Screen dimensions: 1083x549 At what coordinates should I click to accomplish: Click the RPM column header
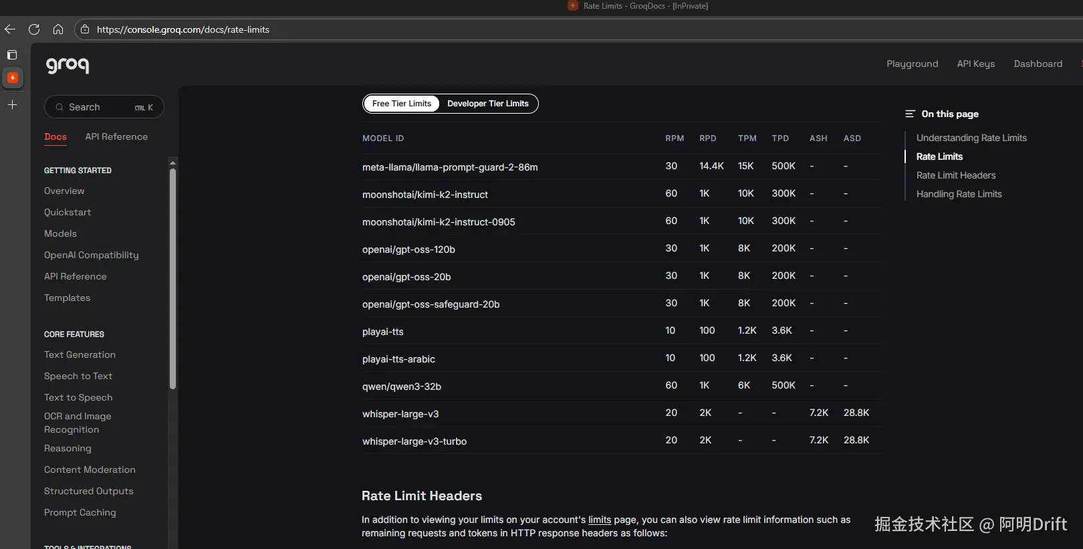(675, 138)
